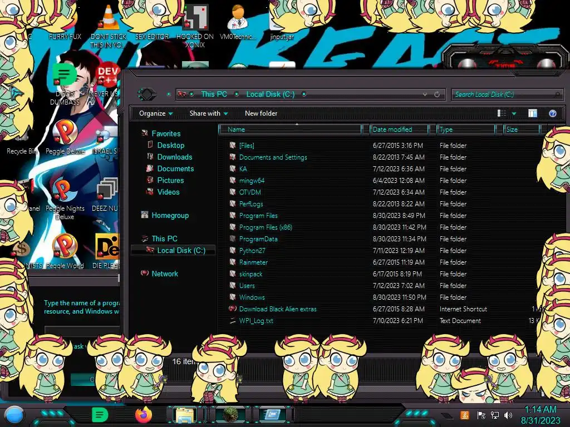
Task: Select Documents and Settings folder
Action: [273, 157]
